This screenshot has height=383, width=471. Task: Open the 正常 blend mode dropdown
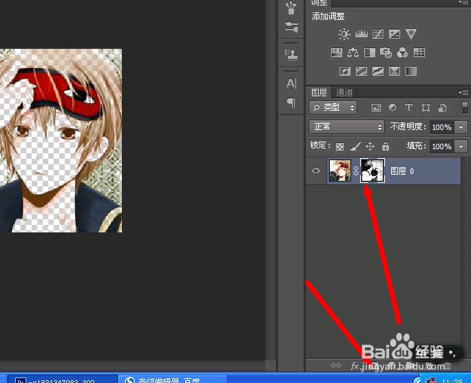tap(346, 127)
